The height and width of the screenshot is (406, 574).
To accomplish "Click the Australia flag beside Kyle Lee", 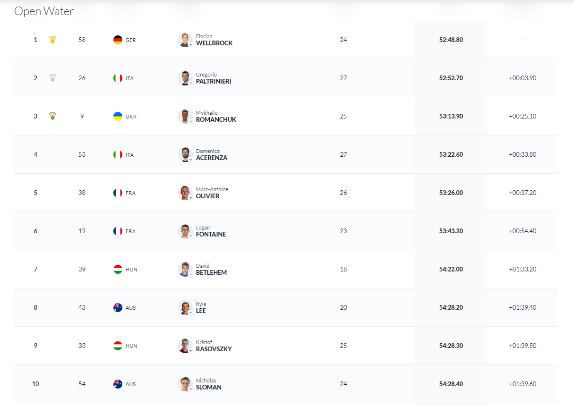I will [x=118, y=308].
